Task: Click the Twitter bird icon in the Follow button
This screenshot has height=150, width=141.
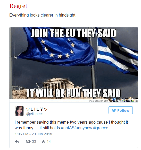Action: point(114,110)
